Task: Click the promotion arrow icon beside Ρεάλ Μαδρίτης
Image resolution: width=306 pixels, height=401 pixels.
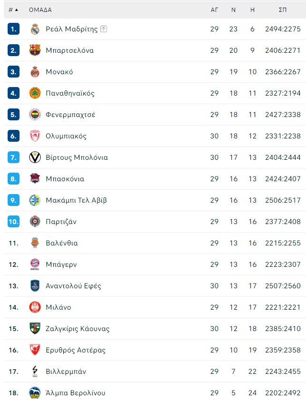Action: pyautogui.click(x=104, y=29)
